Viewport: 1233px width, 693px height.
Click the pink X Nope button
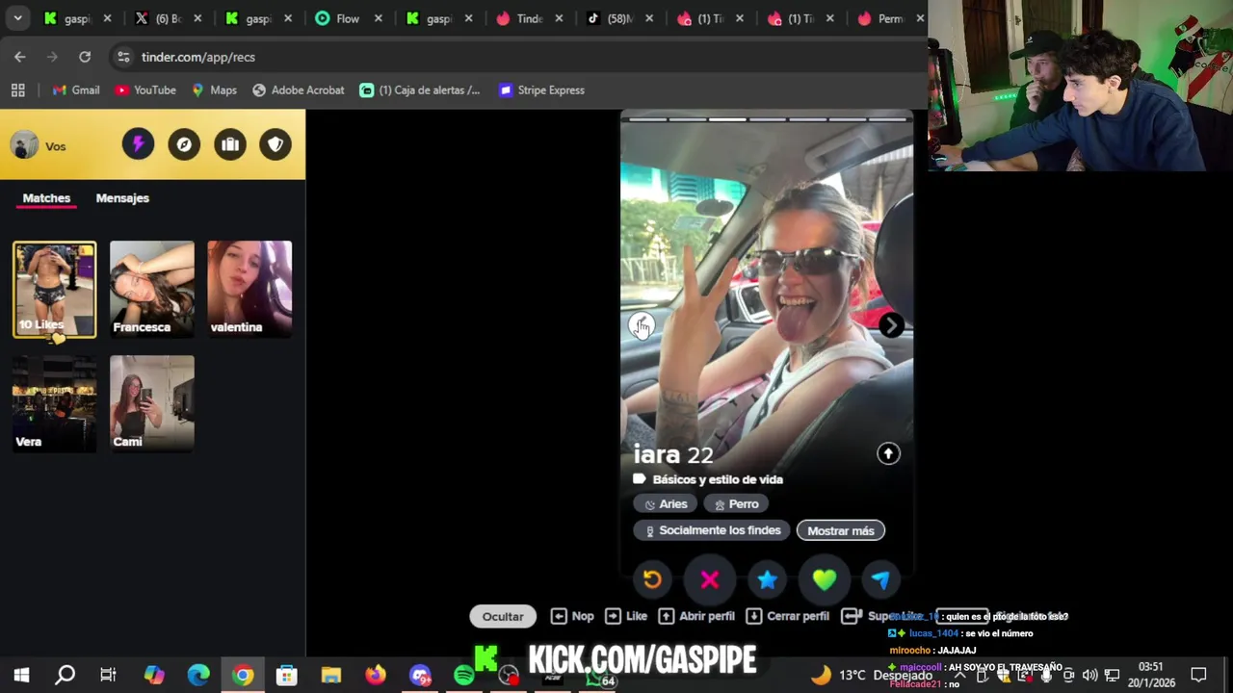coord(710,579)
